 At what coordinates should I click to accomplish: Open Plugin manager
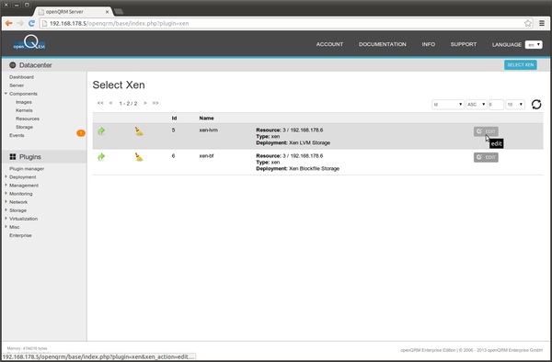[27, 169]
